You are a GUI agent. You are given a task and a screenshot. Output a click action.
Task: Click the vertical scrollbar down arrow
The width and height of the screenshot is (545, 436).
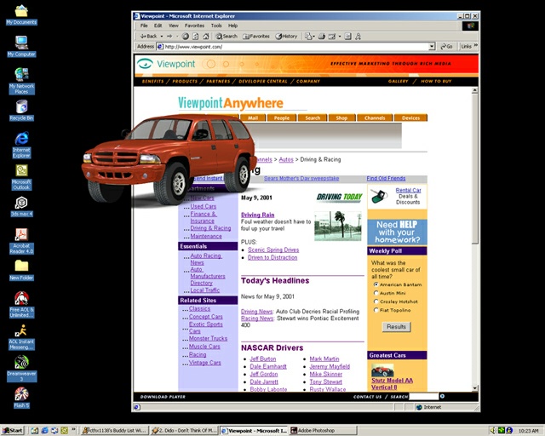click(x=475, y=388)
